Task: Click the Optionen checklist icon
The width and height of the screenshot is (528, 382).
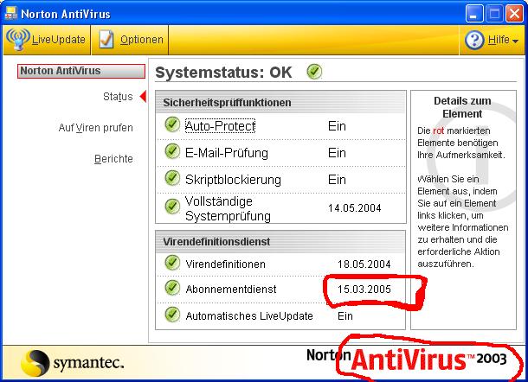Action: click(x=106, y=40)
